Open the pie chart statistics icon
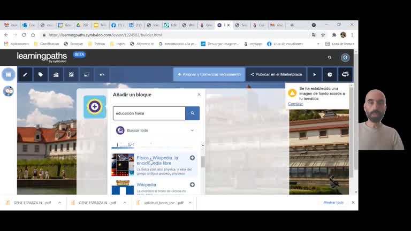 [330, 75]
